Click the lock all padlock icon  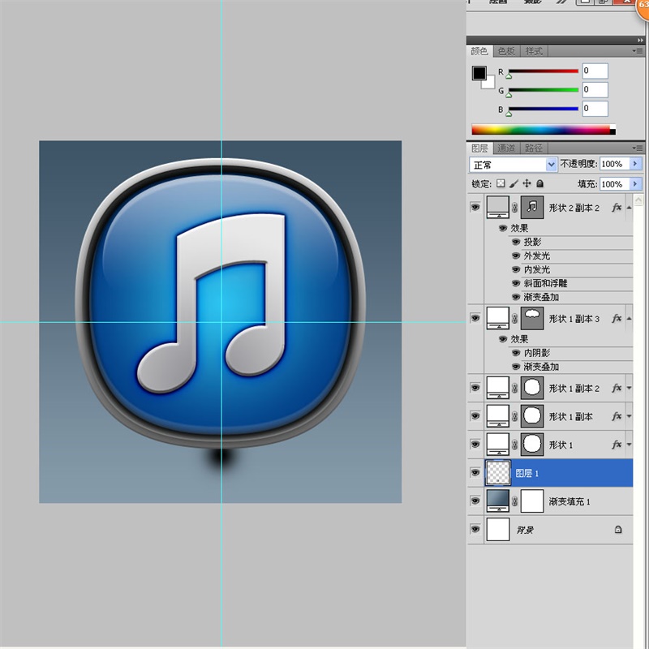click(539, 184)
